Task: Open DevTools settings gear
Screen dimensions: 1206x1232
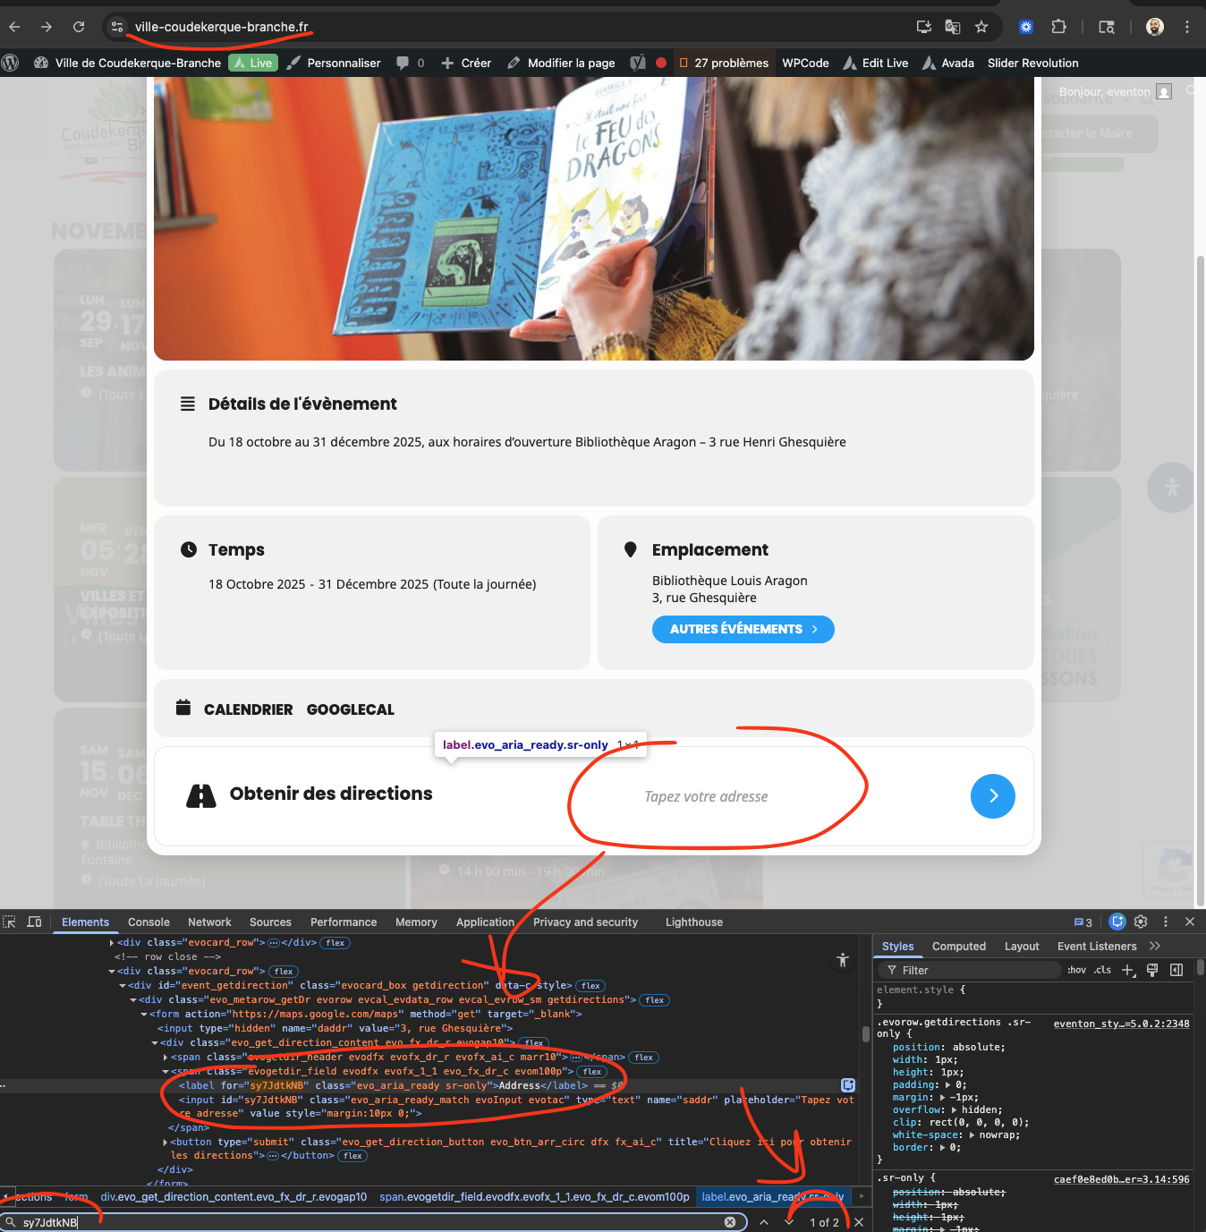Action: (1141, 922)
